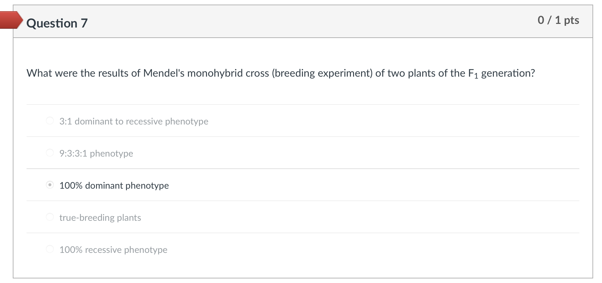
Task: Click the red incorrect-answer arrow marker
Action: tap(10, 20)
